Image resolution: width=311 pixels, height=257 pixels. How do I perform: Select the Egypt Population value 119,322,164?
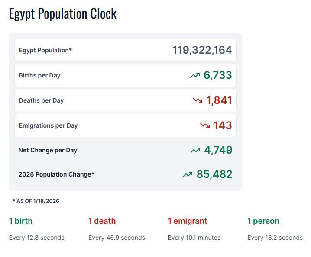point(202,50)
